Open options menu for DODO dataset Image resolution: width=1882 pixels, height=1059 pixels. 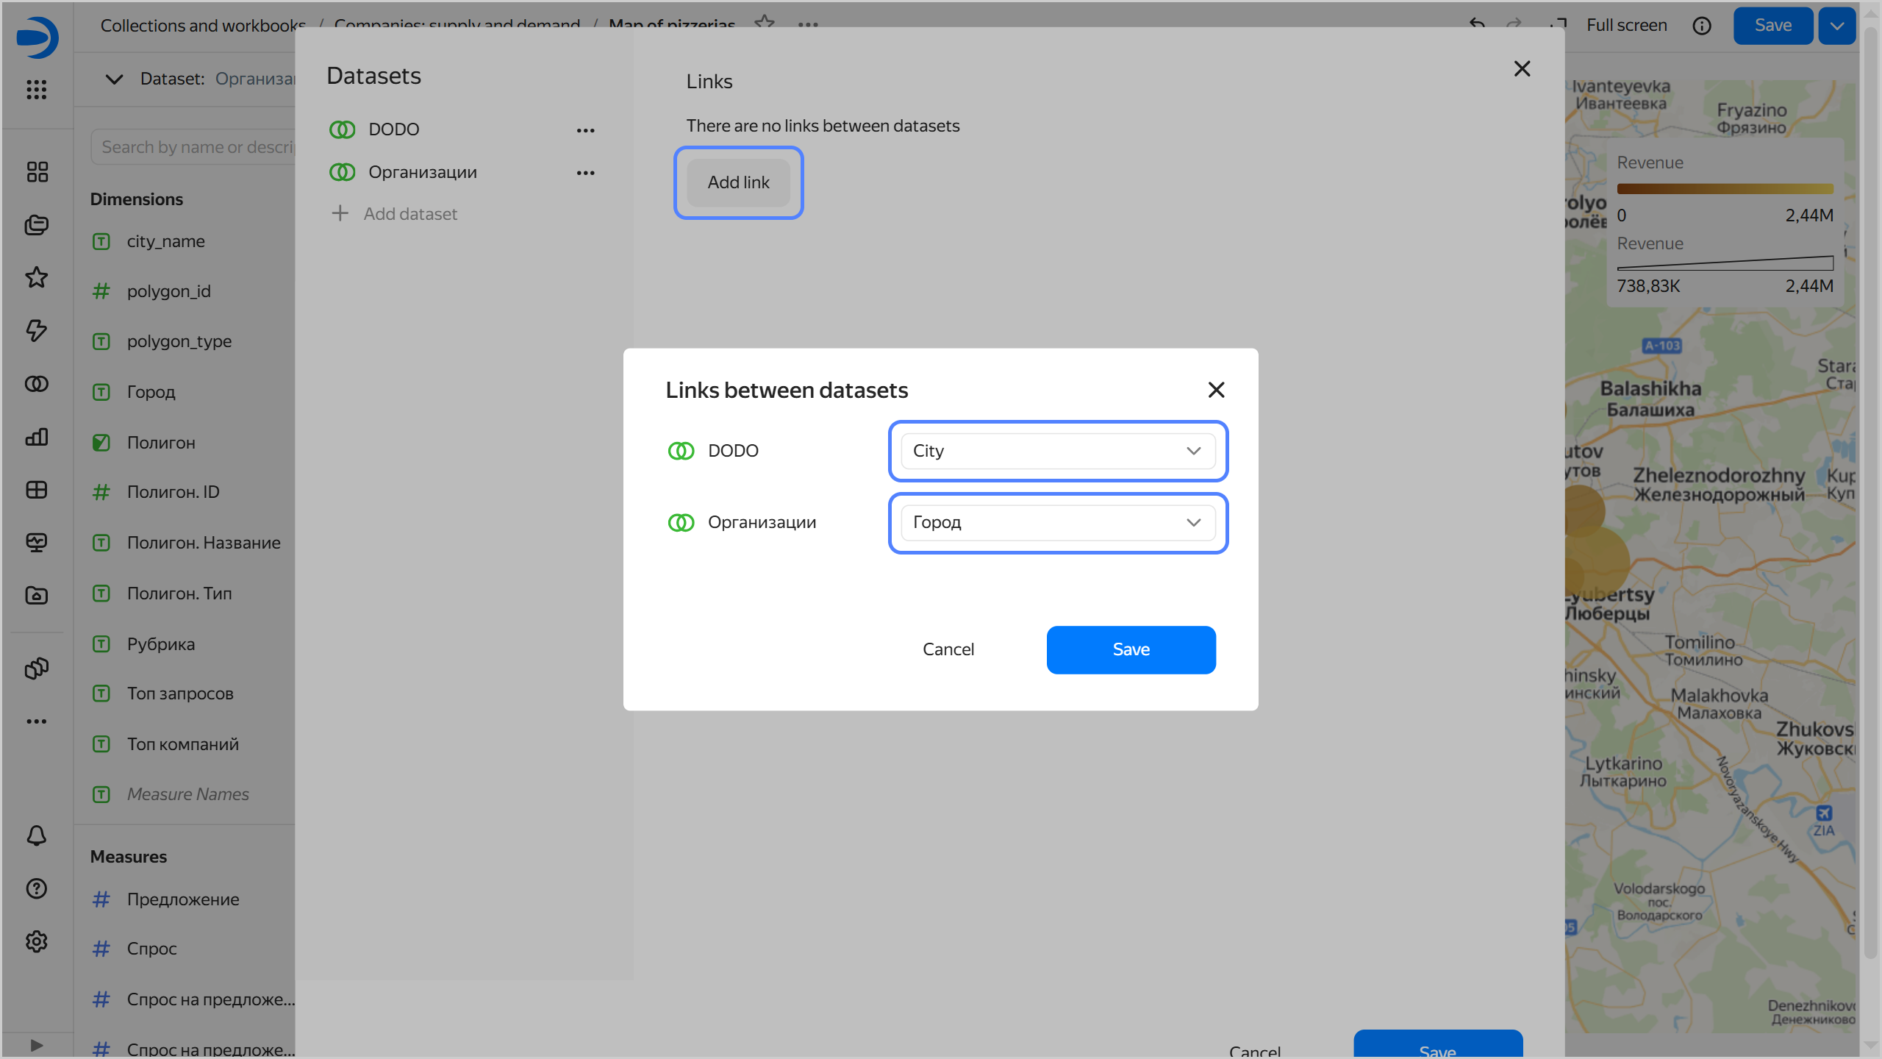coord(585,130)
